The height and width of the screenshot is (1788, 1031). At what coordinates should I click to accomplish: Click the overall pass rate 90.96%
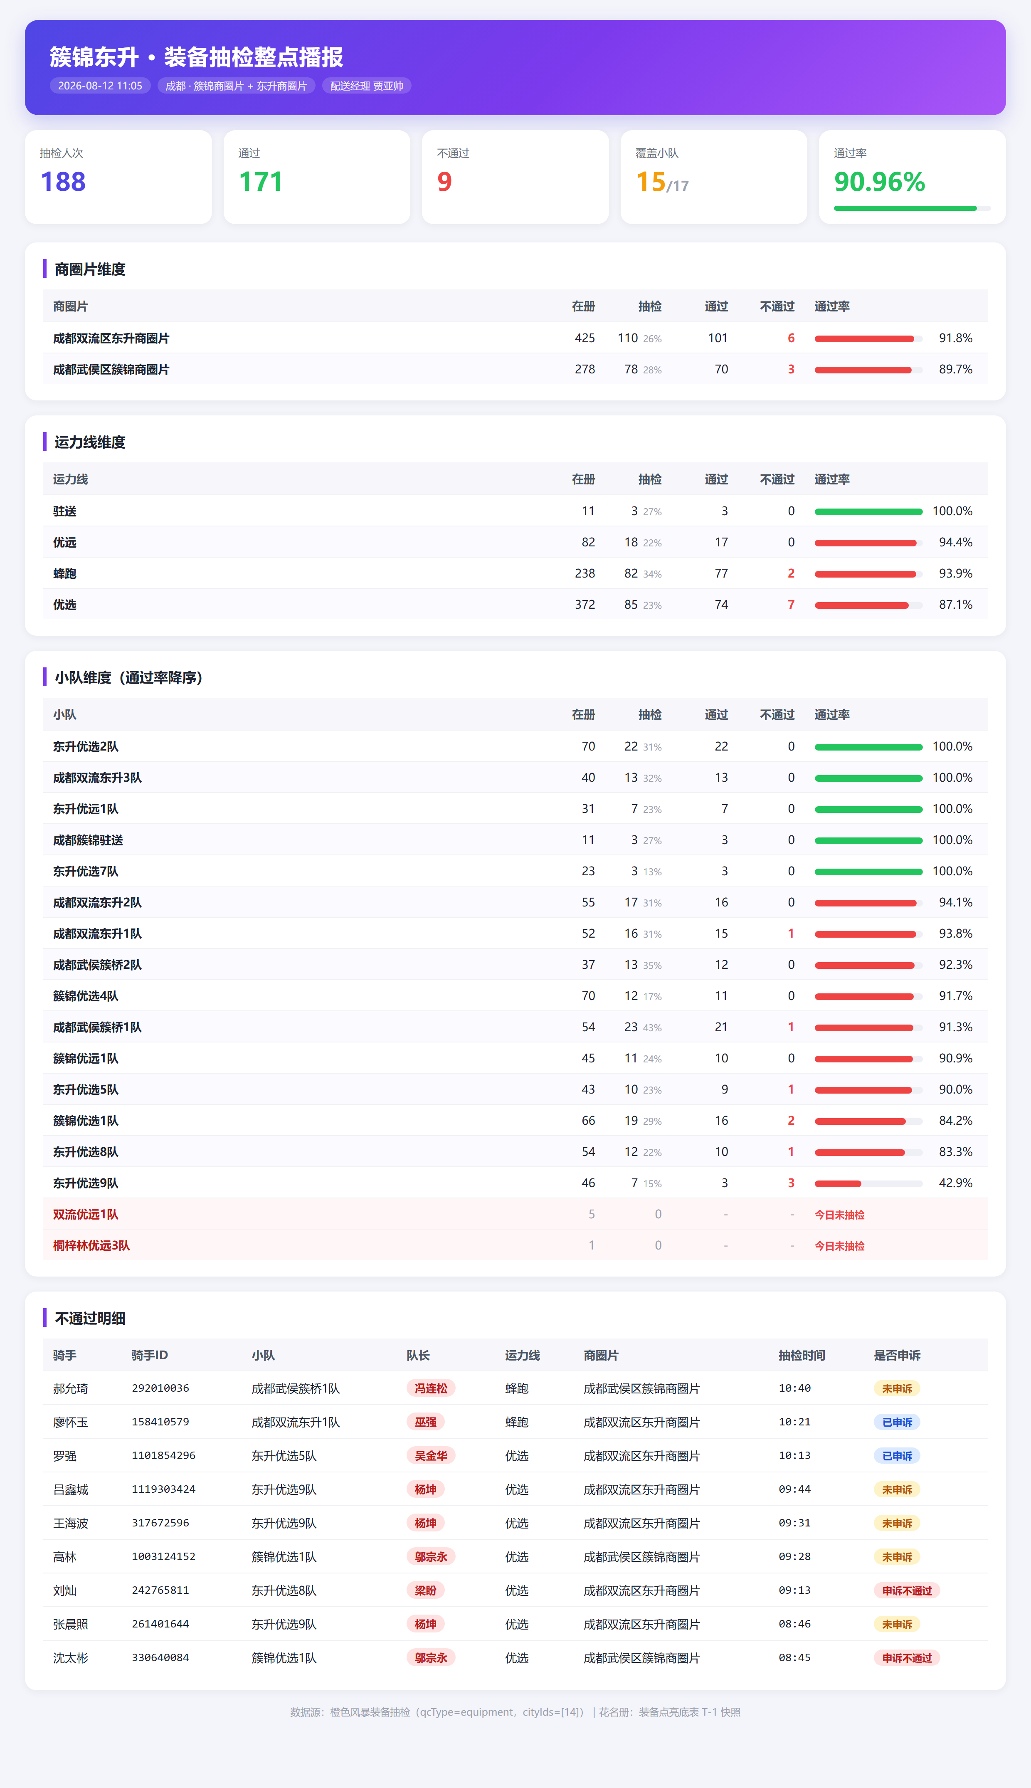(879, 182)
